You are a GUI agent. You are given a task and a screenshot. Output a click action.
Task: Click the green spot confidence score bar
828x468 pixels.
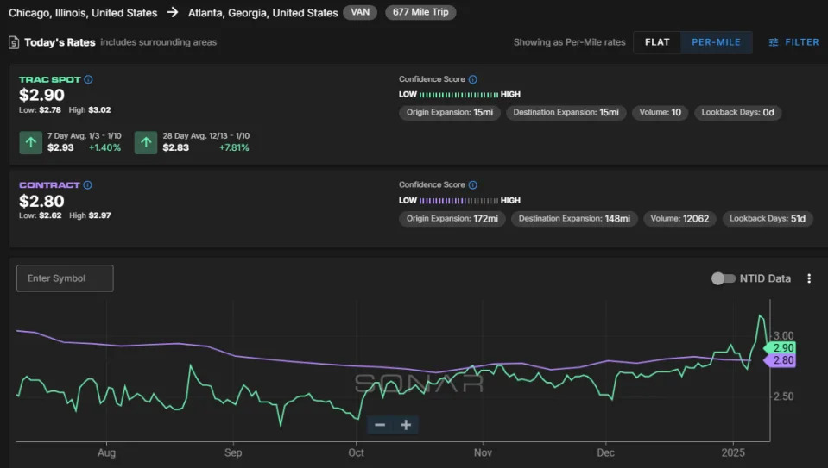click(458, 95)
